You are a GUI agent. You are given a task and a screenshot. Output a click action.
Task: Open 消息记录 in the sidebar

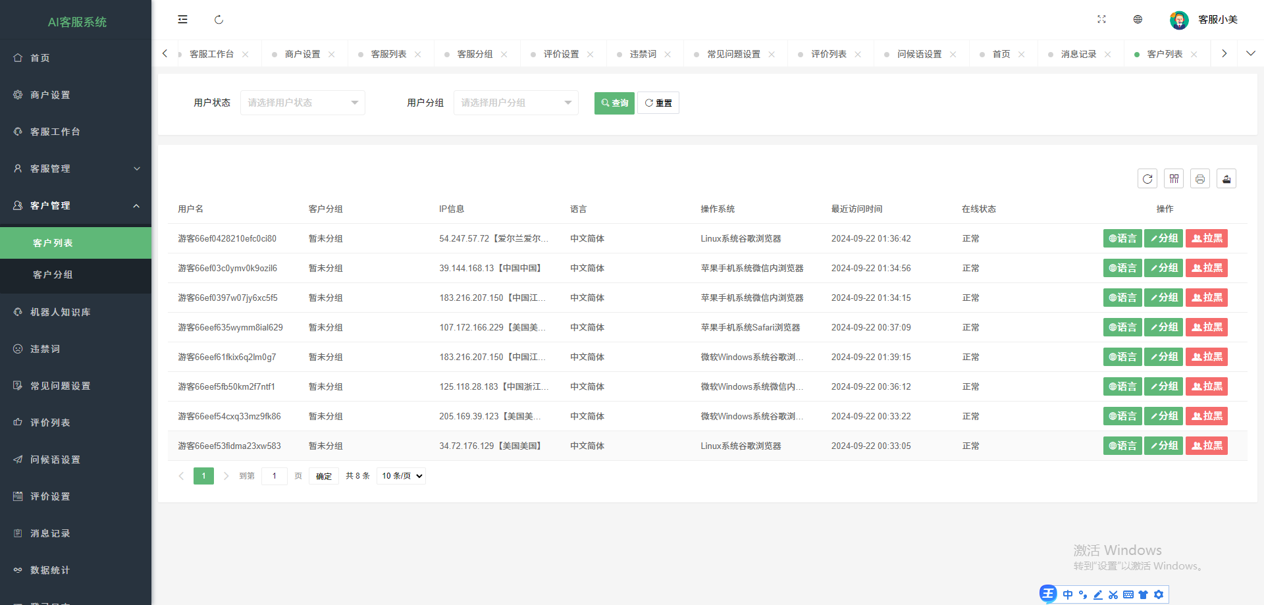[x=76, y=533]
